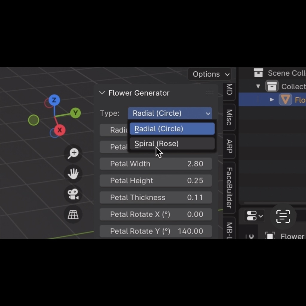Switch to the ARP sidebar tab
This screenshot has height=306, width=306.
tap(229, 146)
